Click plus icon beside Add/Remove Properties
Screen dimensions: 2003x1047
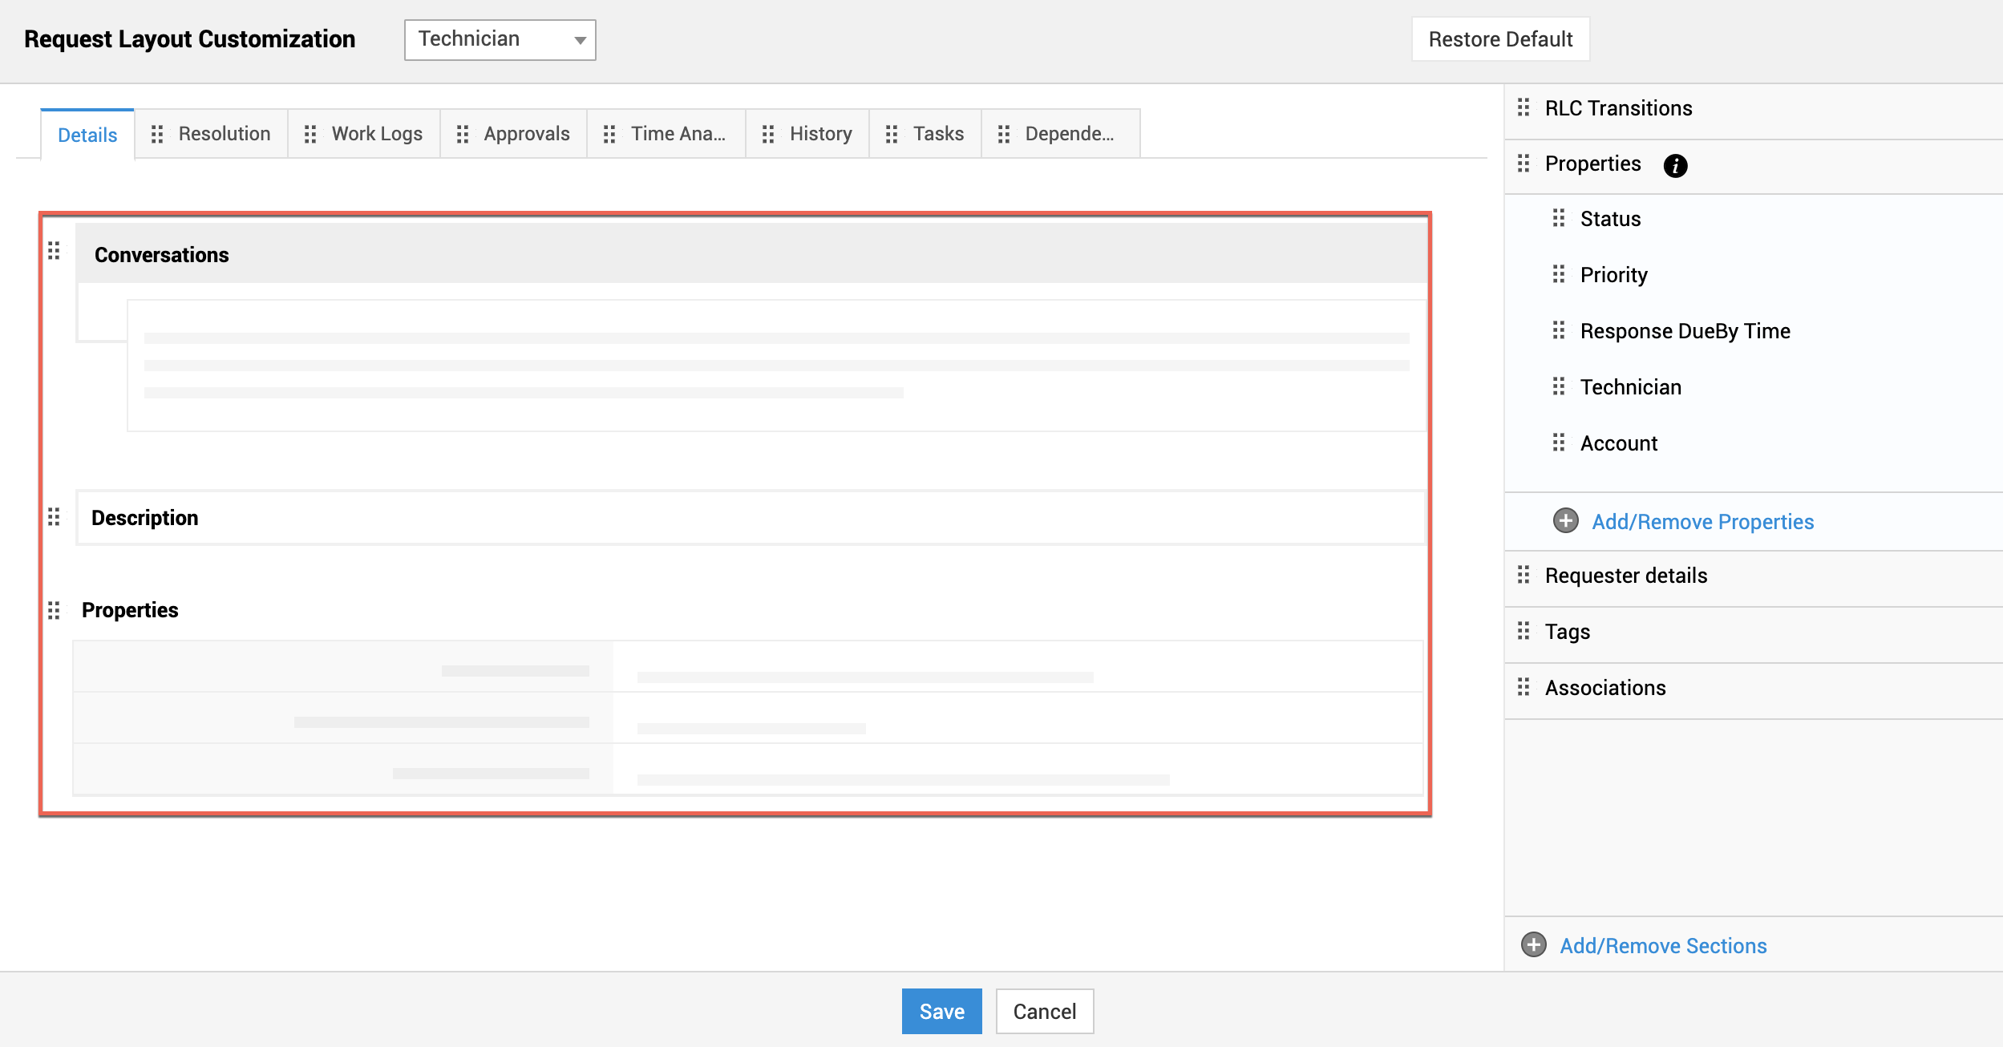pos(1565,521)
